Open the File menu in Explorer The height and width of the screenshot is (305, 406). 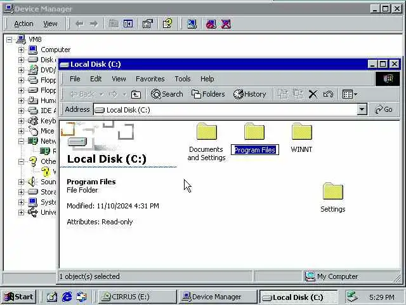pos(75,79)
